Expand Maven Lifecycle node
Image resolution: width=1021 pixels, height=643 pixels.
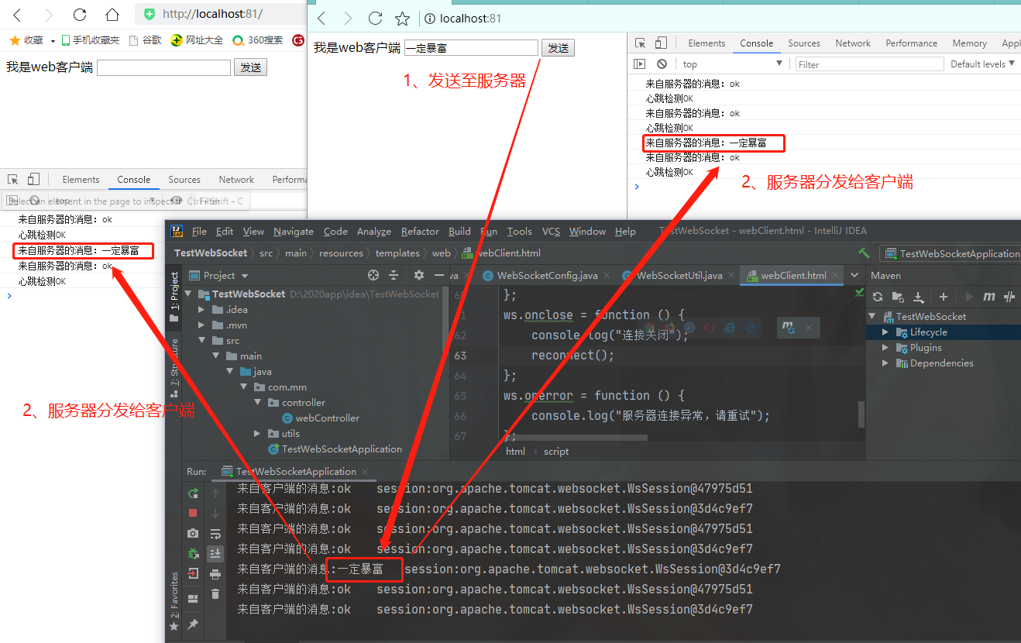pos(885,332)
